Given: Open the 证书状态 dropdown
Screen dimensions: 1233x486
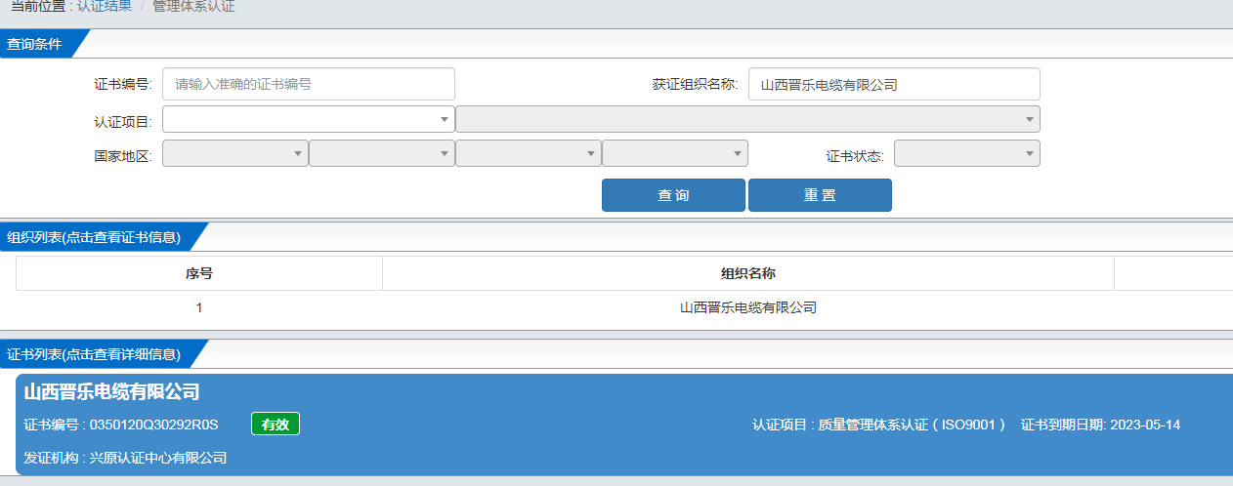Looking at the screenshot, I should [967, 154].
